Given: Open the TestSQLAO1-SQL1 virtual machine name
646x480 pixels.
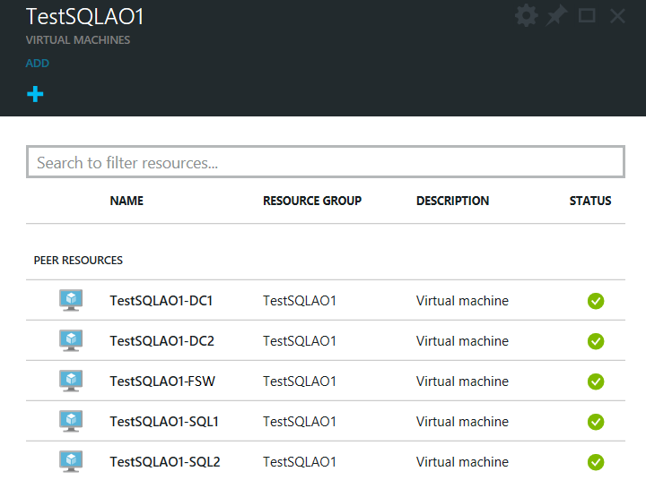Looking at the screenshot, I should click(164, 421).
